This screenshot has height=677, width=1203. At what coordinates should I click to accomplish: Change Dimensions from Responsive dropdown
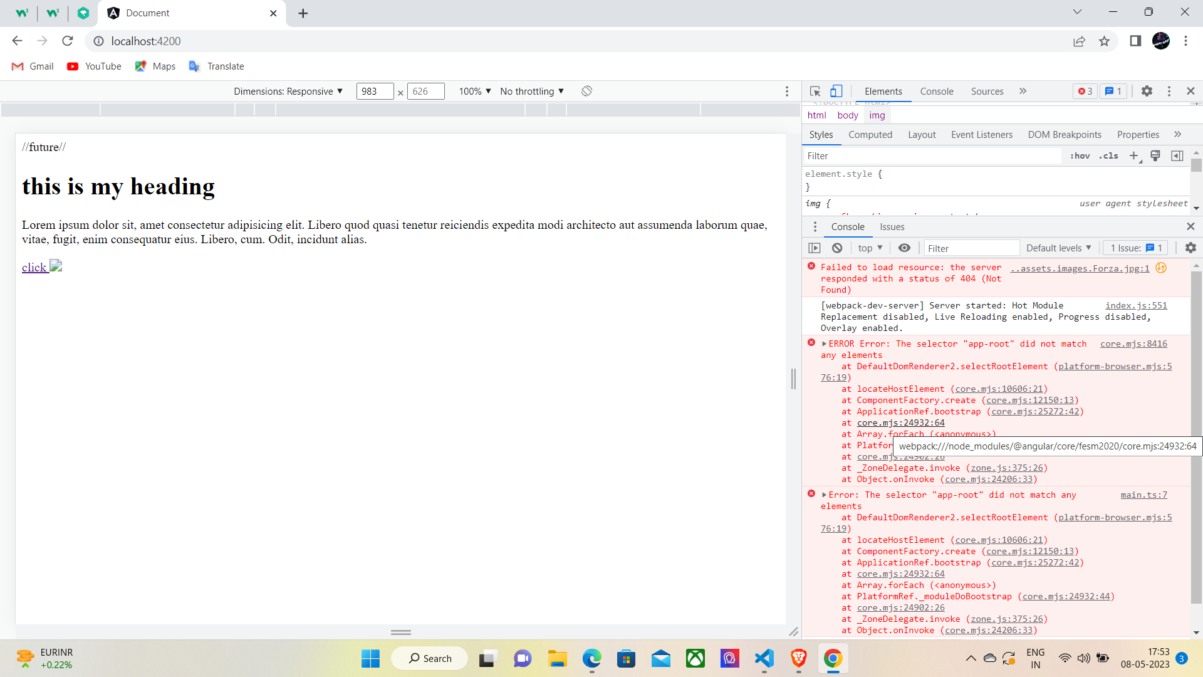click(x=289, y=91)
